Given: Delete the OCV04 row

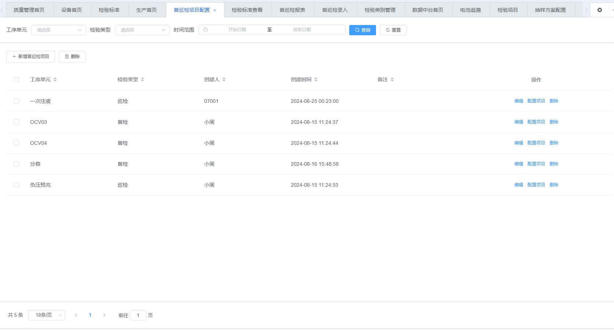Looking at the screenshot, I should tap(554, 143).
